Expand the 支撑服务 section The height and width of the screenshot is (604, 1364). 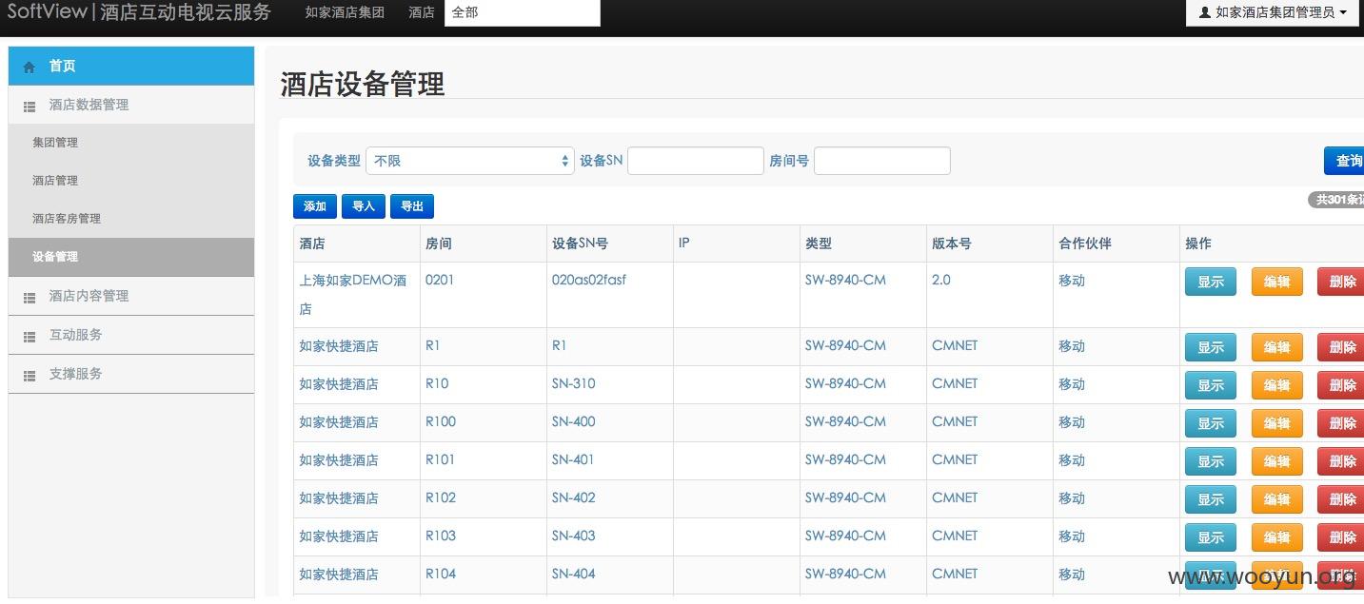click(x=131, y=374)
